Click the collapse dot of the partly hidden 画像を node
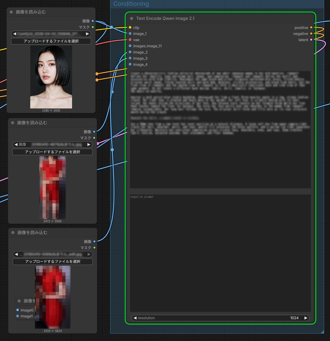This screenshot has height=341, width=330. click(x=19, y=301)
